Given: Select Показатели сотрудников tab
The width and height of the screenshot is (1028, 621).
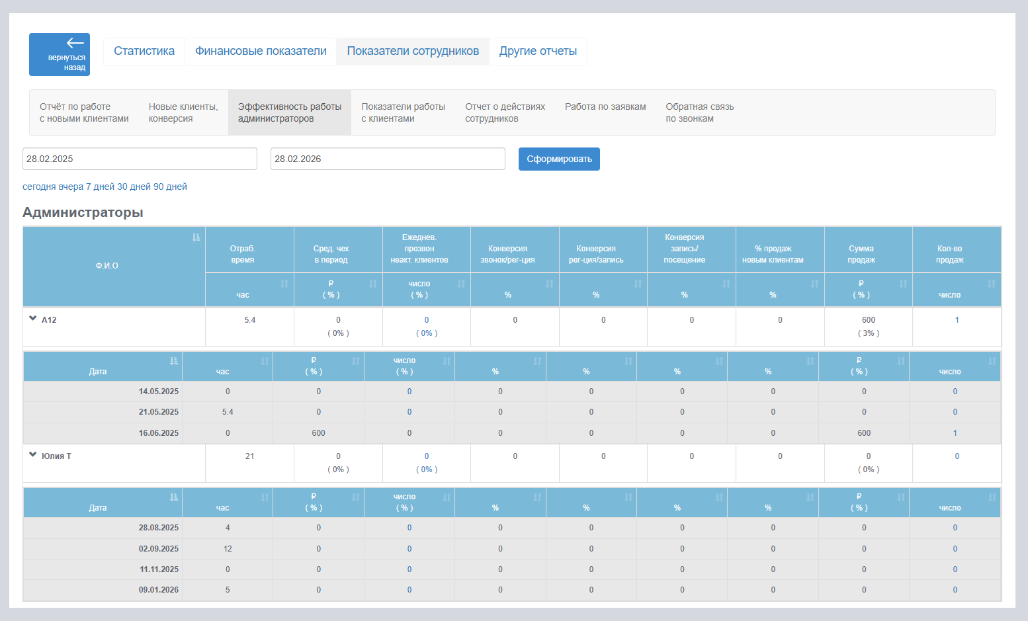Looking at the screenshot, I should pyautogui.click(x=413, y=51).
